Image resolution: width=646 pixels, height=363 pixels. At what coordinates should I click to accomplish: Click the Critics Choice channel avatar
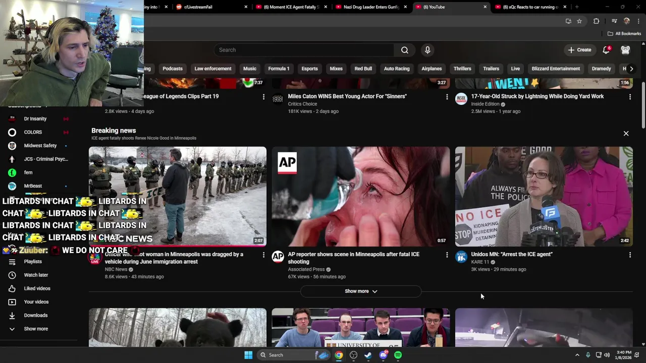tap(278, 99)
